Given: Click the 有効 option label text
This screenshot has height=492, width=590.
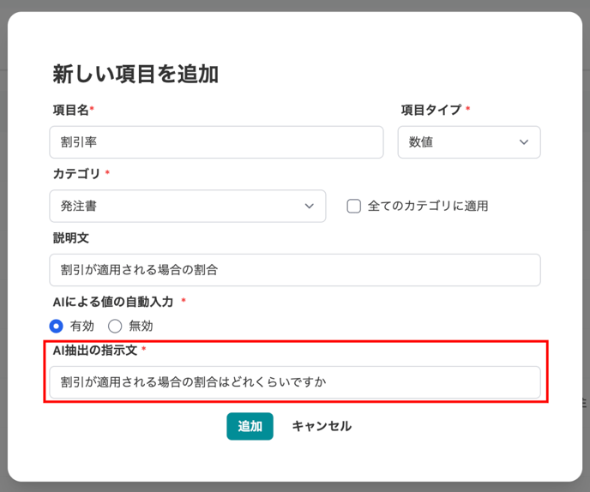Looking at the screenshot, I should coord(82,326).
